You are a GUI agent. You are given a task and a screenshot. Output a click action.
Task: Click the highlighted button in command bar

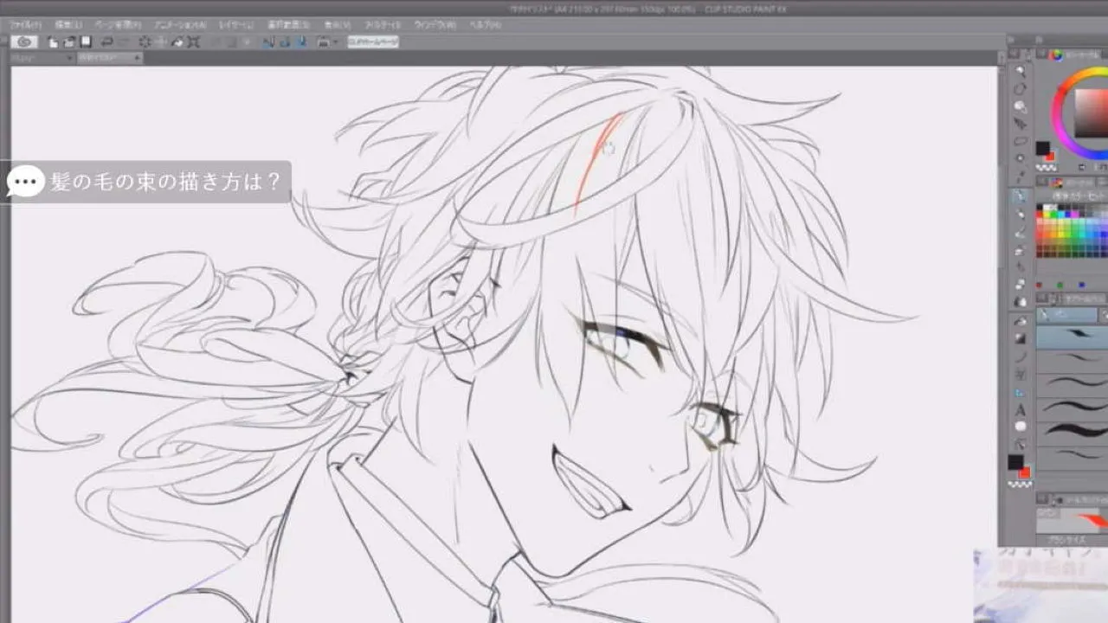[373, 42]
